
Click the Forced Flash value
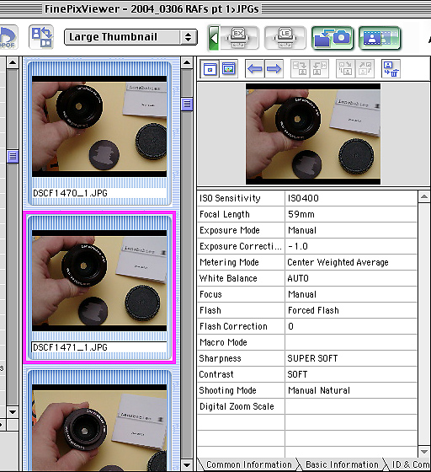[351, 310]
